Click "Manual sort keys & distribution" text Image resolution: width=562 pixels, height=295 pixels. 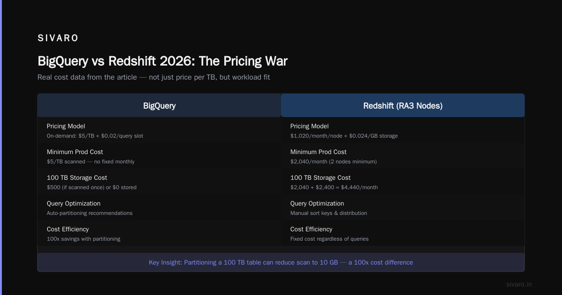click(329, 213)
